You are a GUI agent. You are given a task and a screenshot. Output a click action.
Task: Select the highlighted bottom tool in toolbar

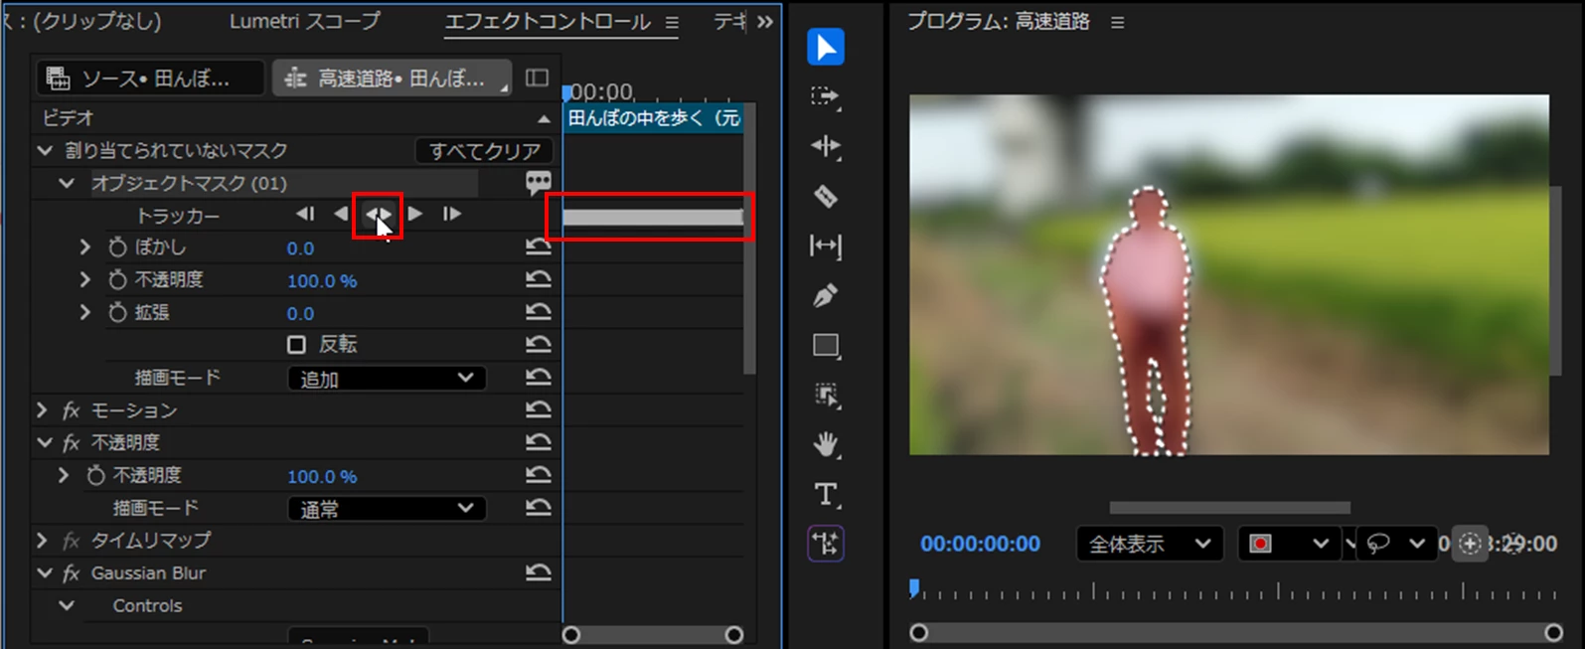point(826,544)
